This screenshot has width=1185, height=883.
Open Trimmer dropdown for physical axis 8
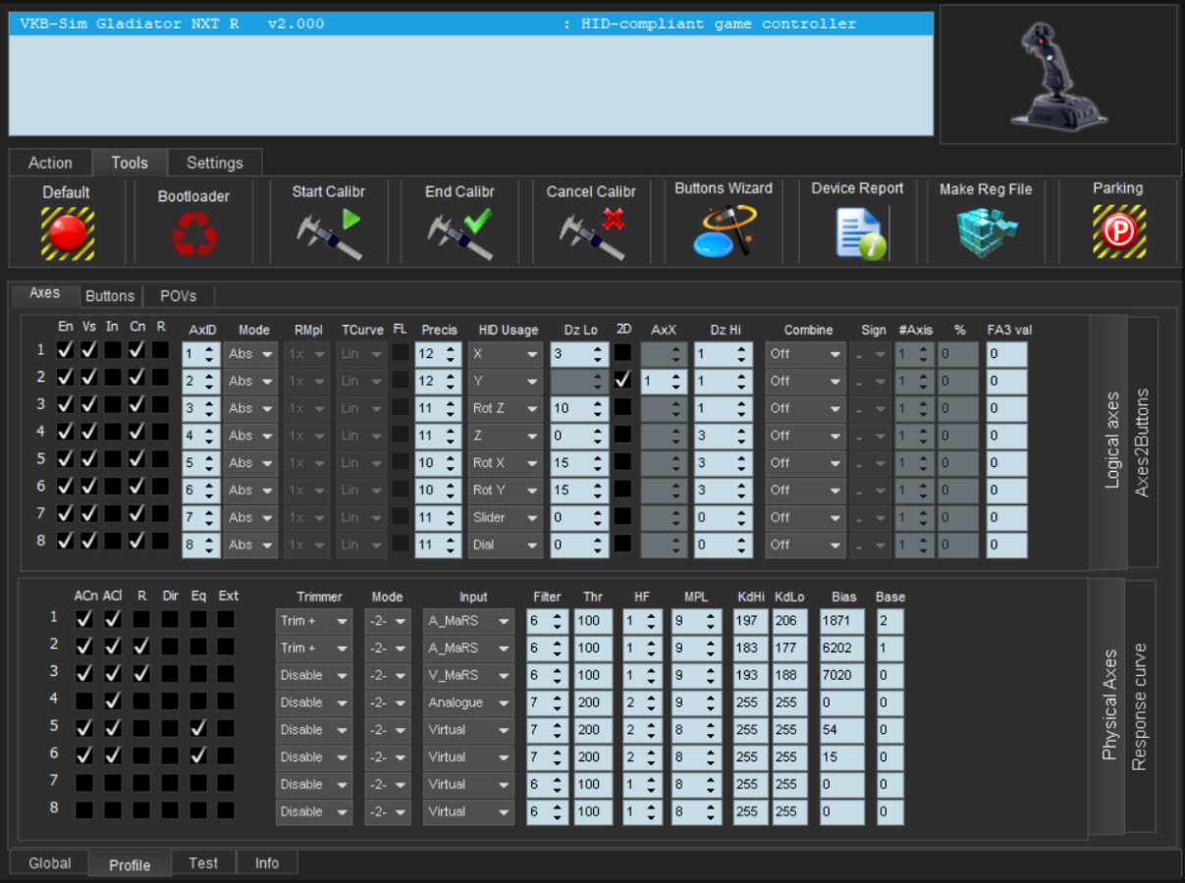[314, 812]
